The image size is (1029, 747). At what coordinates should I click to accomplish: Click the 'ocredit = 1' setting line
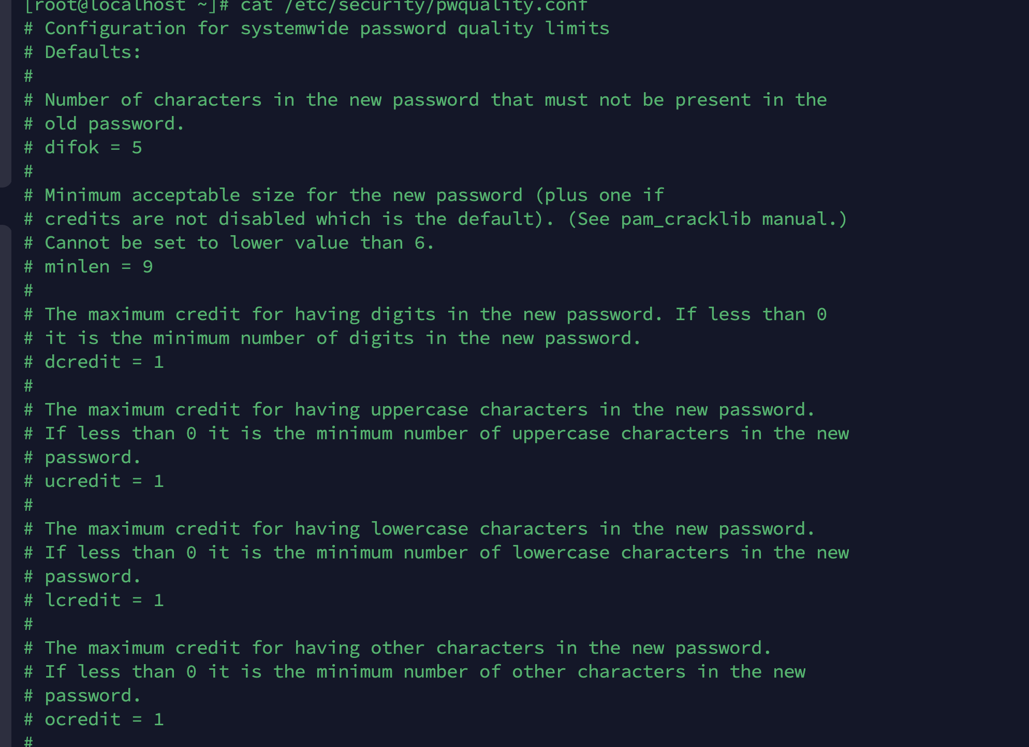coord(104,720)
